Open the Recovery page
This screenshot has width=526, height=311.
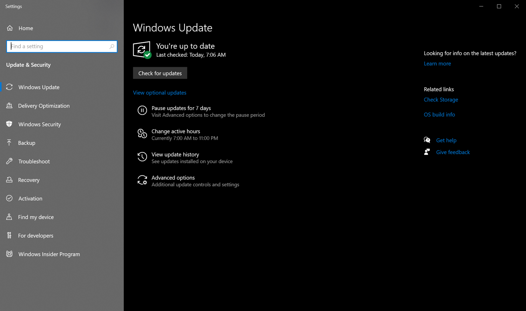pos(29,180)
